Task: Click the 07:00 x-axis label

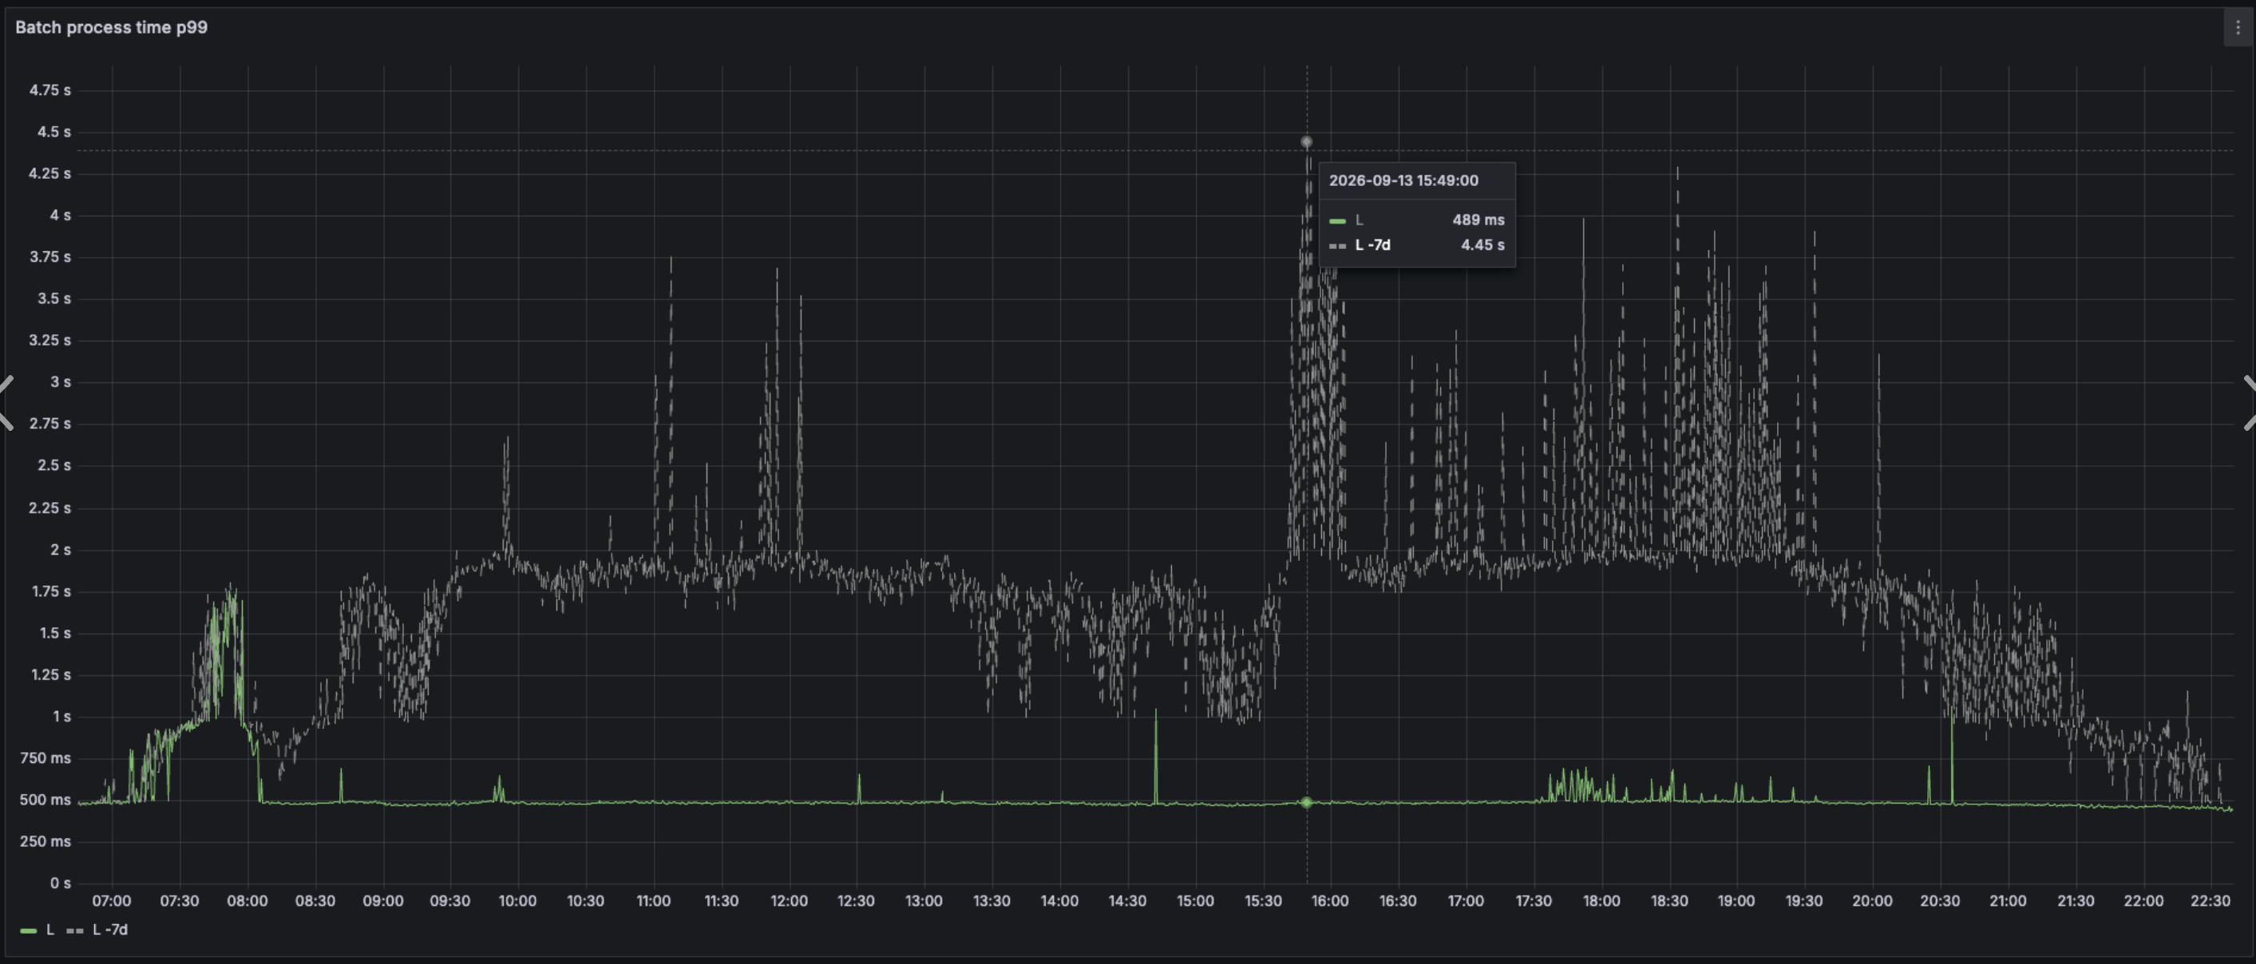Action: pyautogui.click(x=111, y=901)
